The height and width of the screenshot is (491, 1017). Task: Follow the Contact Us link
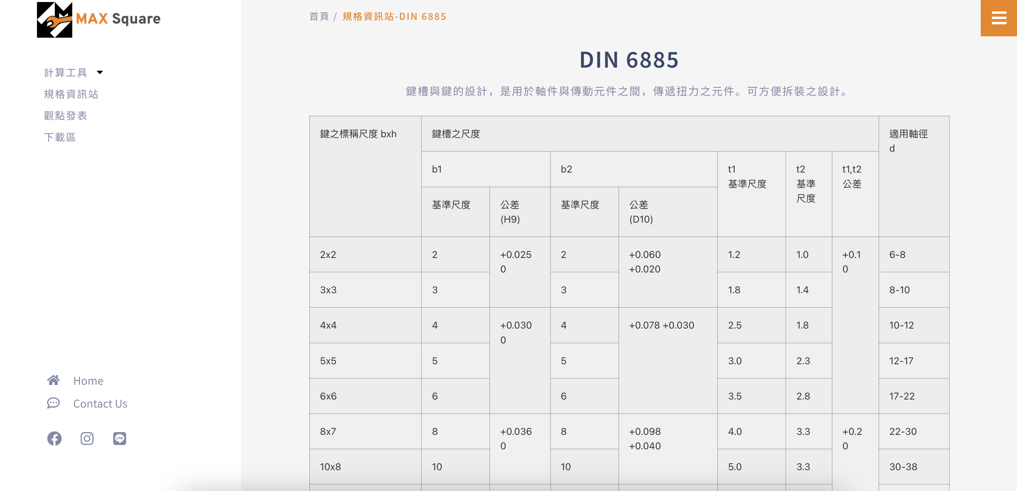[x=100, y=403]
